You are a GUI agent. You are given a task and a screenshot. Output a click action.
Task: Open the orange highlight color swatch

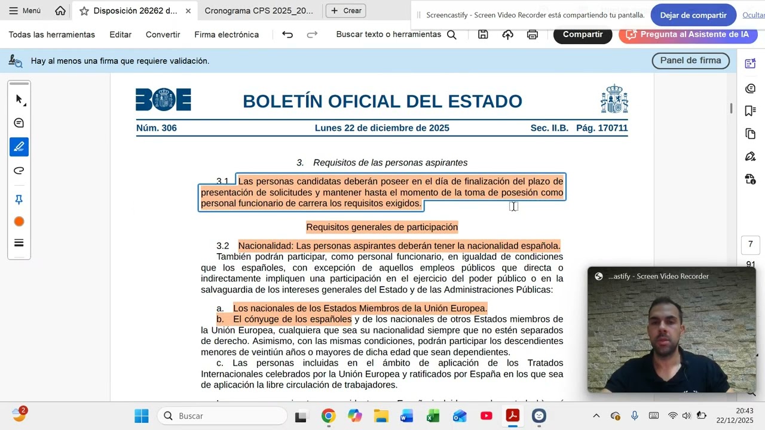(19, 222)
